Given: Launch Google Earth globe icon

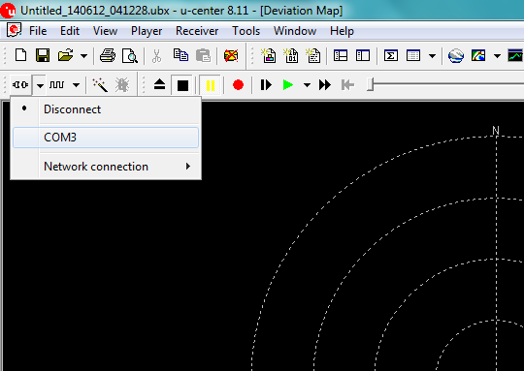Looking at the screenshot, I should [x=456, y=55].
